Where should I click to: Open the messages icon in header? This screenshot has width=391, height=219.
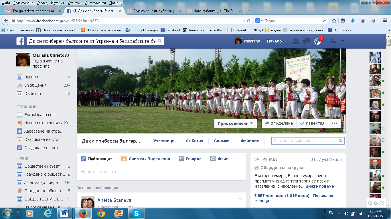(x=307, y=41)
